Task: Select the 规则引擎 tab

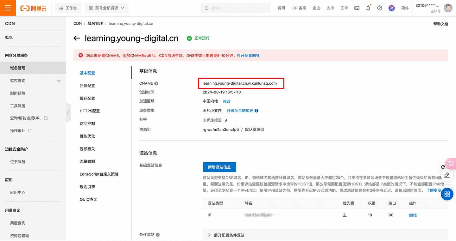Action: pos(87,187)
